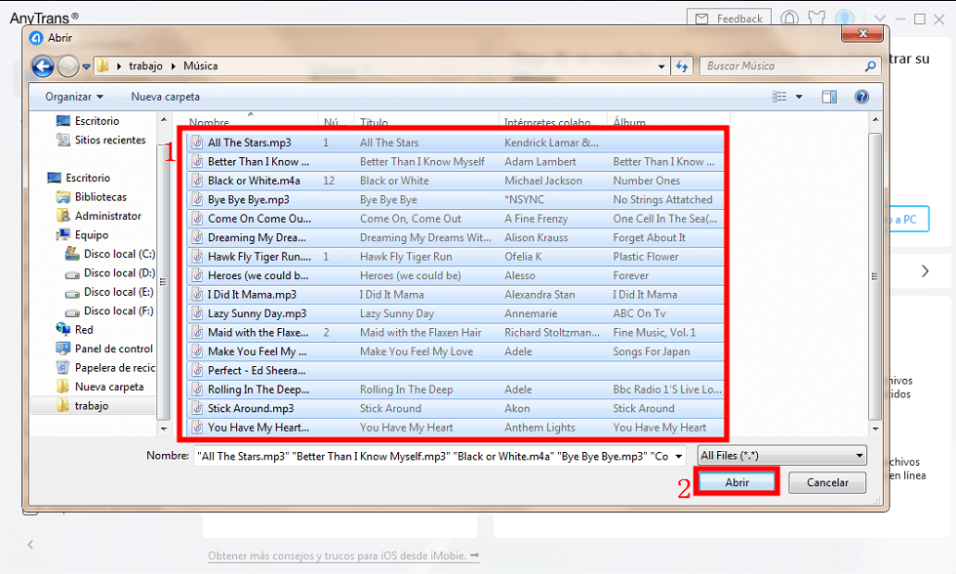Sort by Álbum column header
The image size is (956, 574).
click(629, 122)
